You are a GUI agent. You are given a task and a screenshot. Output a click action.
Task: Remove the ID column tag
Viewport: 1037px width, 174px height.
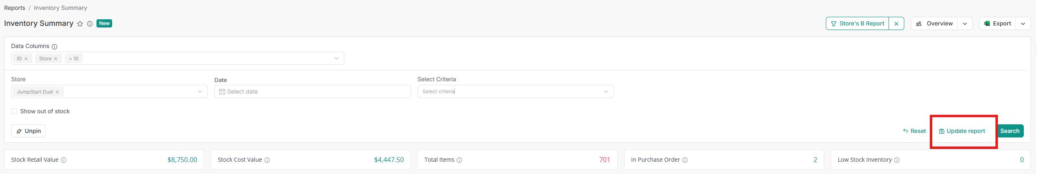(x=26, y=59)
